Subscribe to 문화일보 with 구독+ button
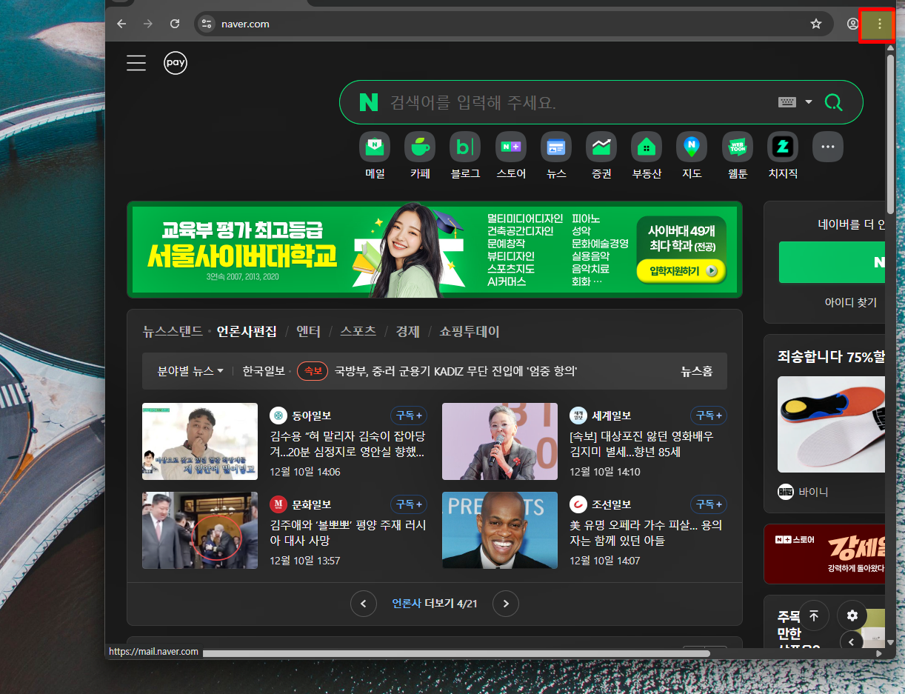The width and height of the screenshot is (905, 694). [409, 504]
